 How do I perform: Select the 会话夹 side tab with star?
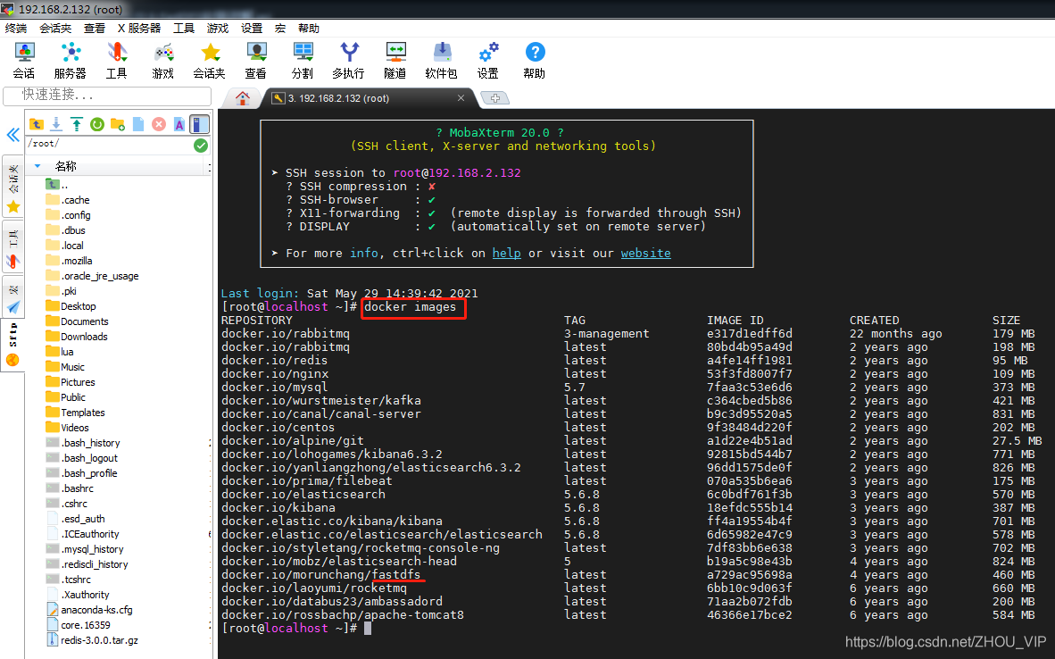(12, 188)
